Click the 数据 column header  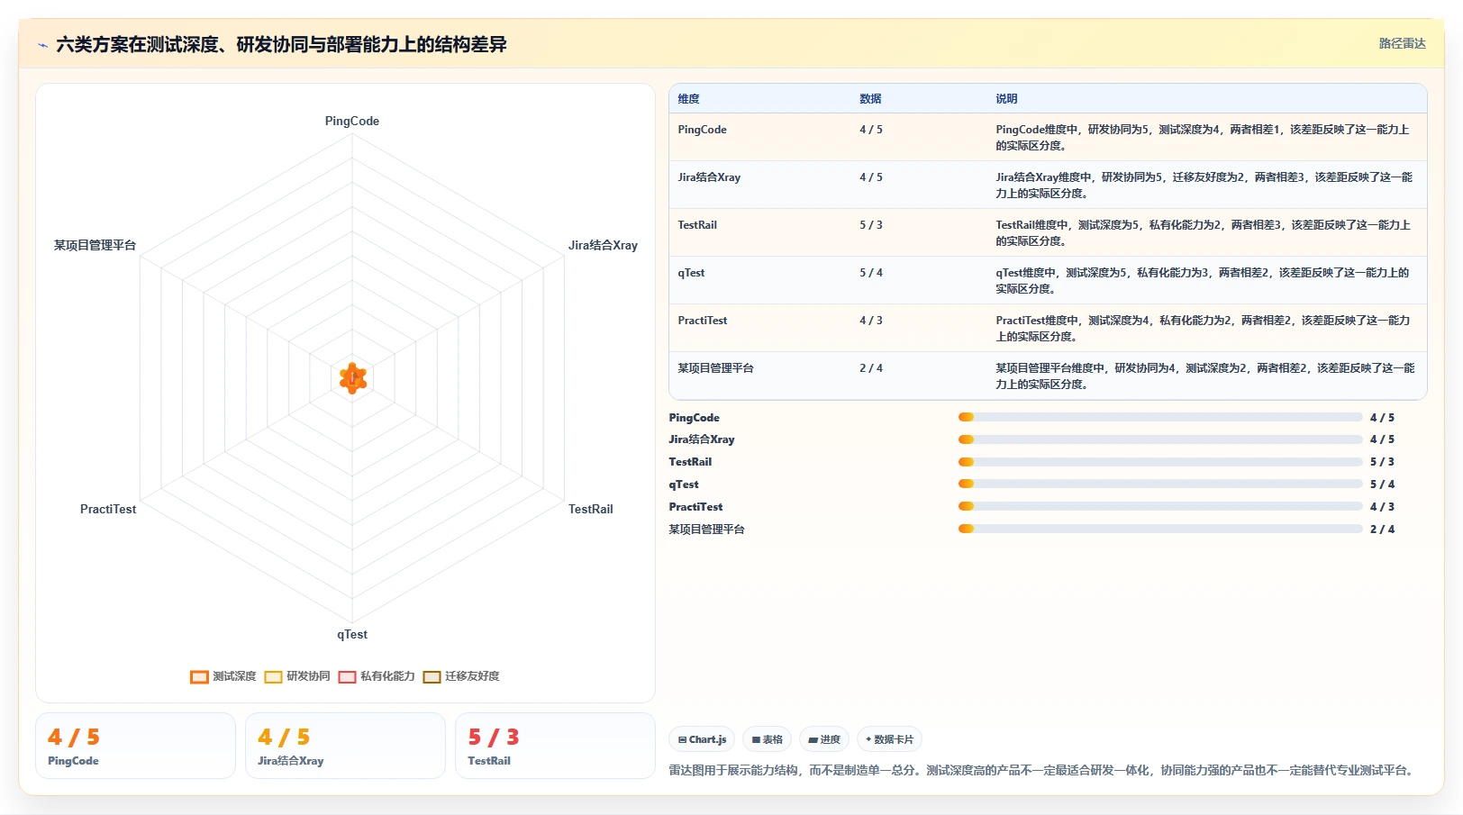(x=870, y=99)
